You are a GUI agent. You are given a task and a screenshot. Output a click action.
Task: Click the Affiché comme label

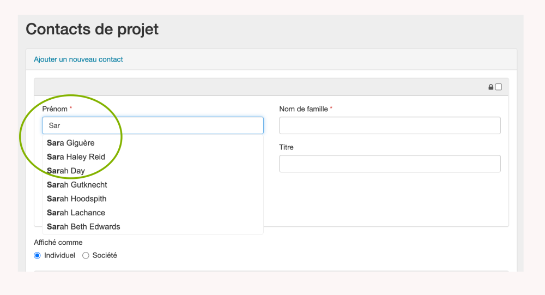click(x=58, y=242)
